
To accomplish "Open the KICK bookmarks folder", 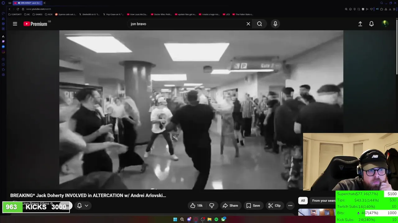I will pyautogui.click(x=49, y=14).
